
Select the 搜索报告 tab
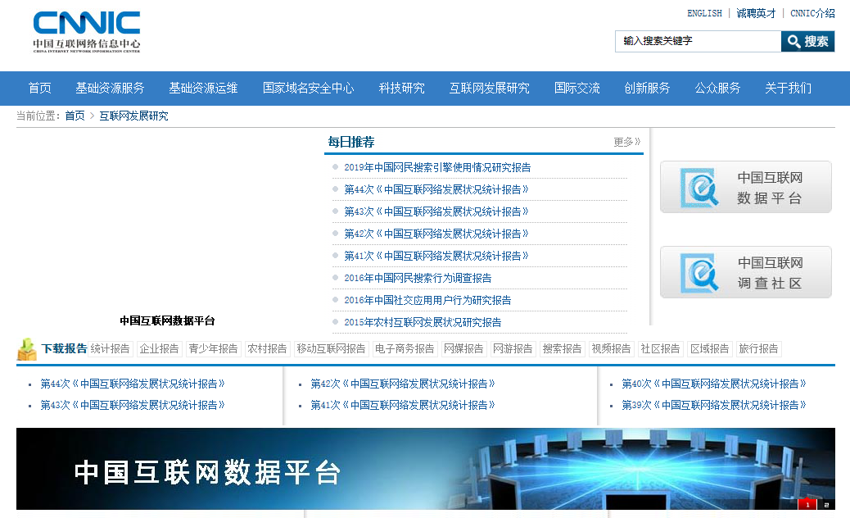tap(562, 349)
